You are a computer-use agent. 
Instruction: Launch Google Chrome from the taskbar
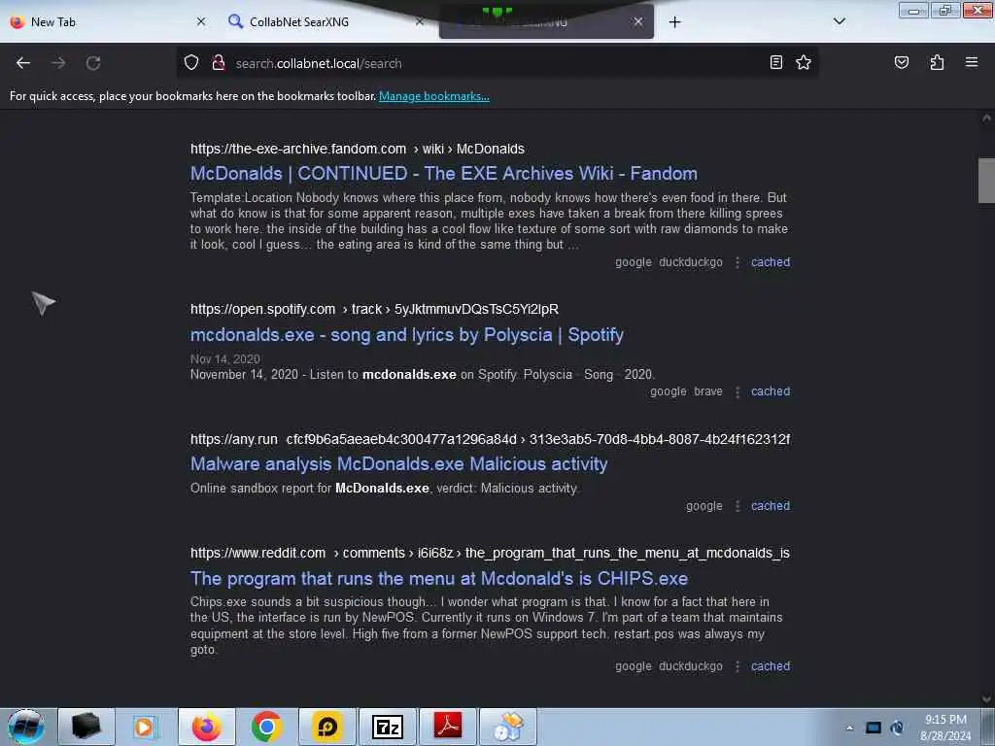pos(266,727)
